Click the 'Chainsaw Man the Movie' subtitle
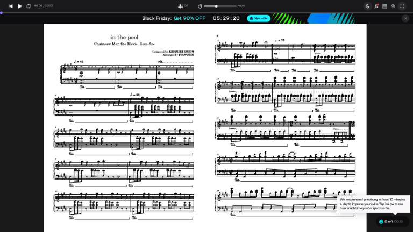Image resolution: width=413 pixels, height=232 pixels. (124, 44)
